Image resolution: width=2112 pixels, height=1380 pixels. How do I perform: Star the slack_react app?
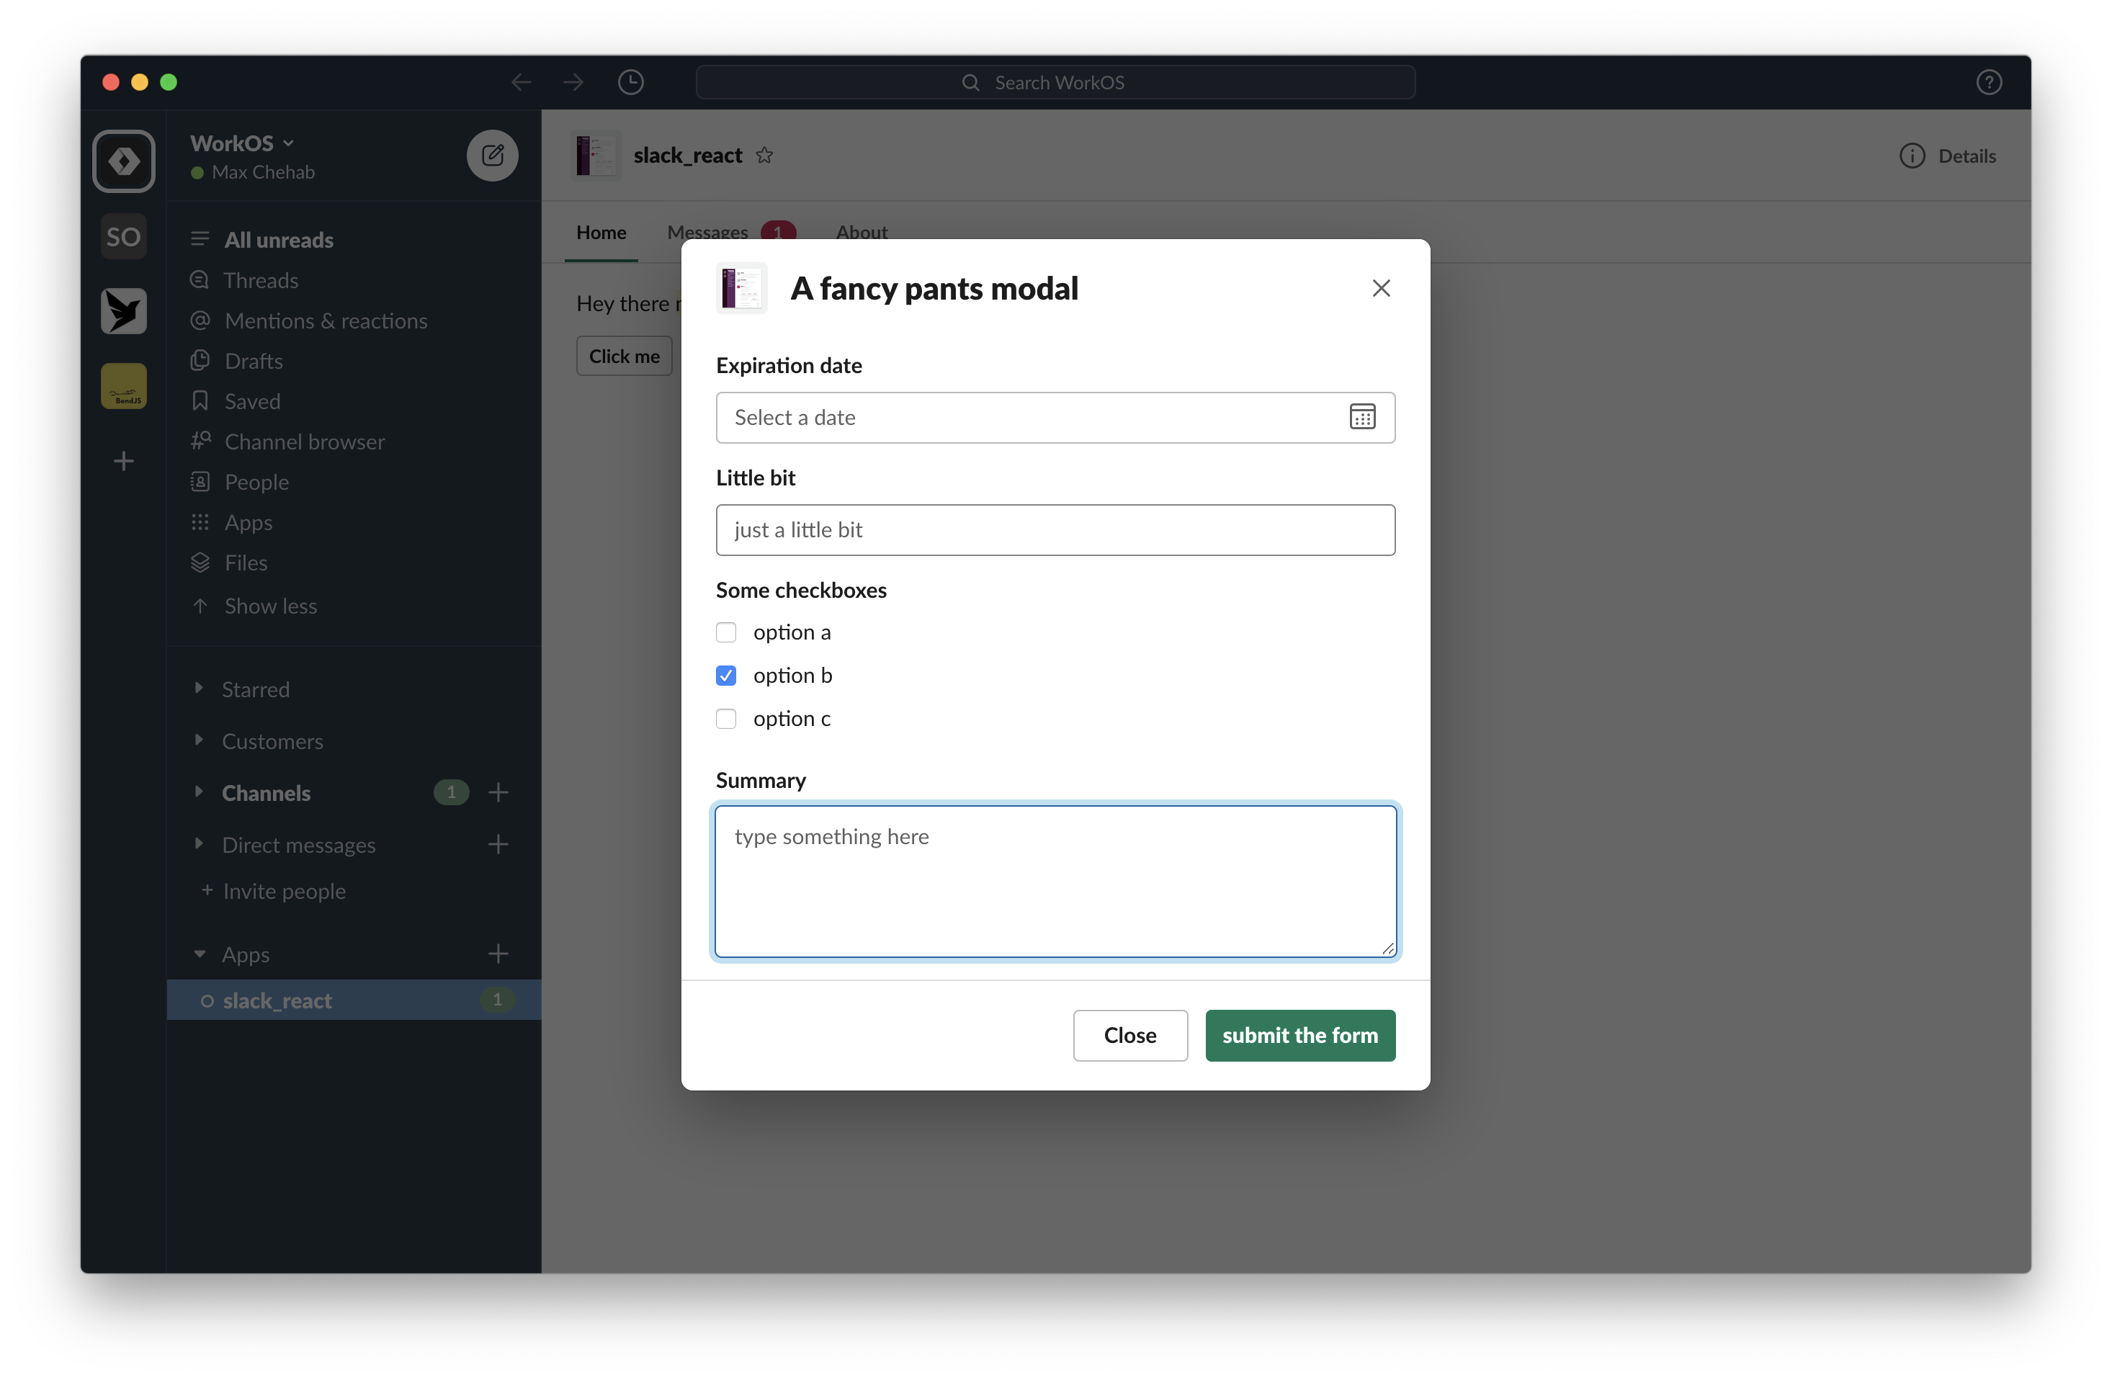[764, 156]
